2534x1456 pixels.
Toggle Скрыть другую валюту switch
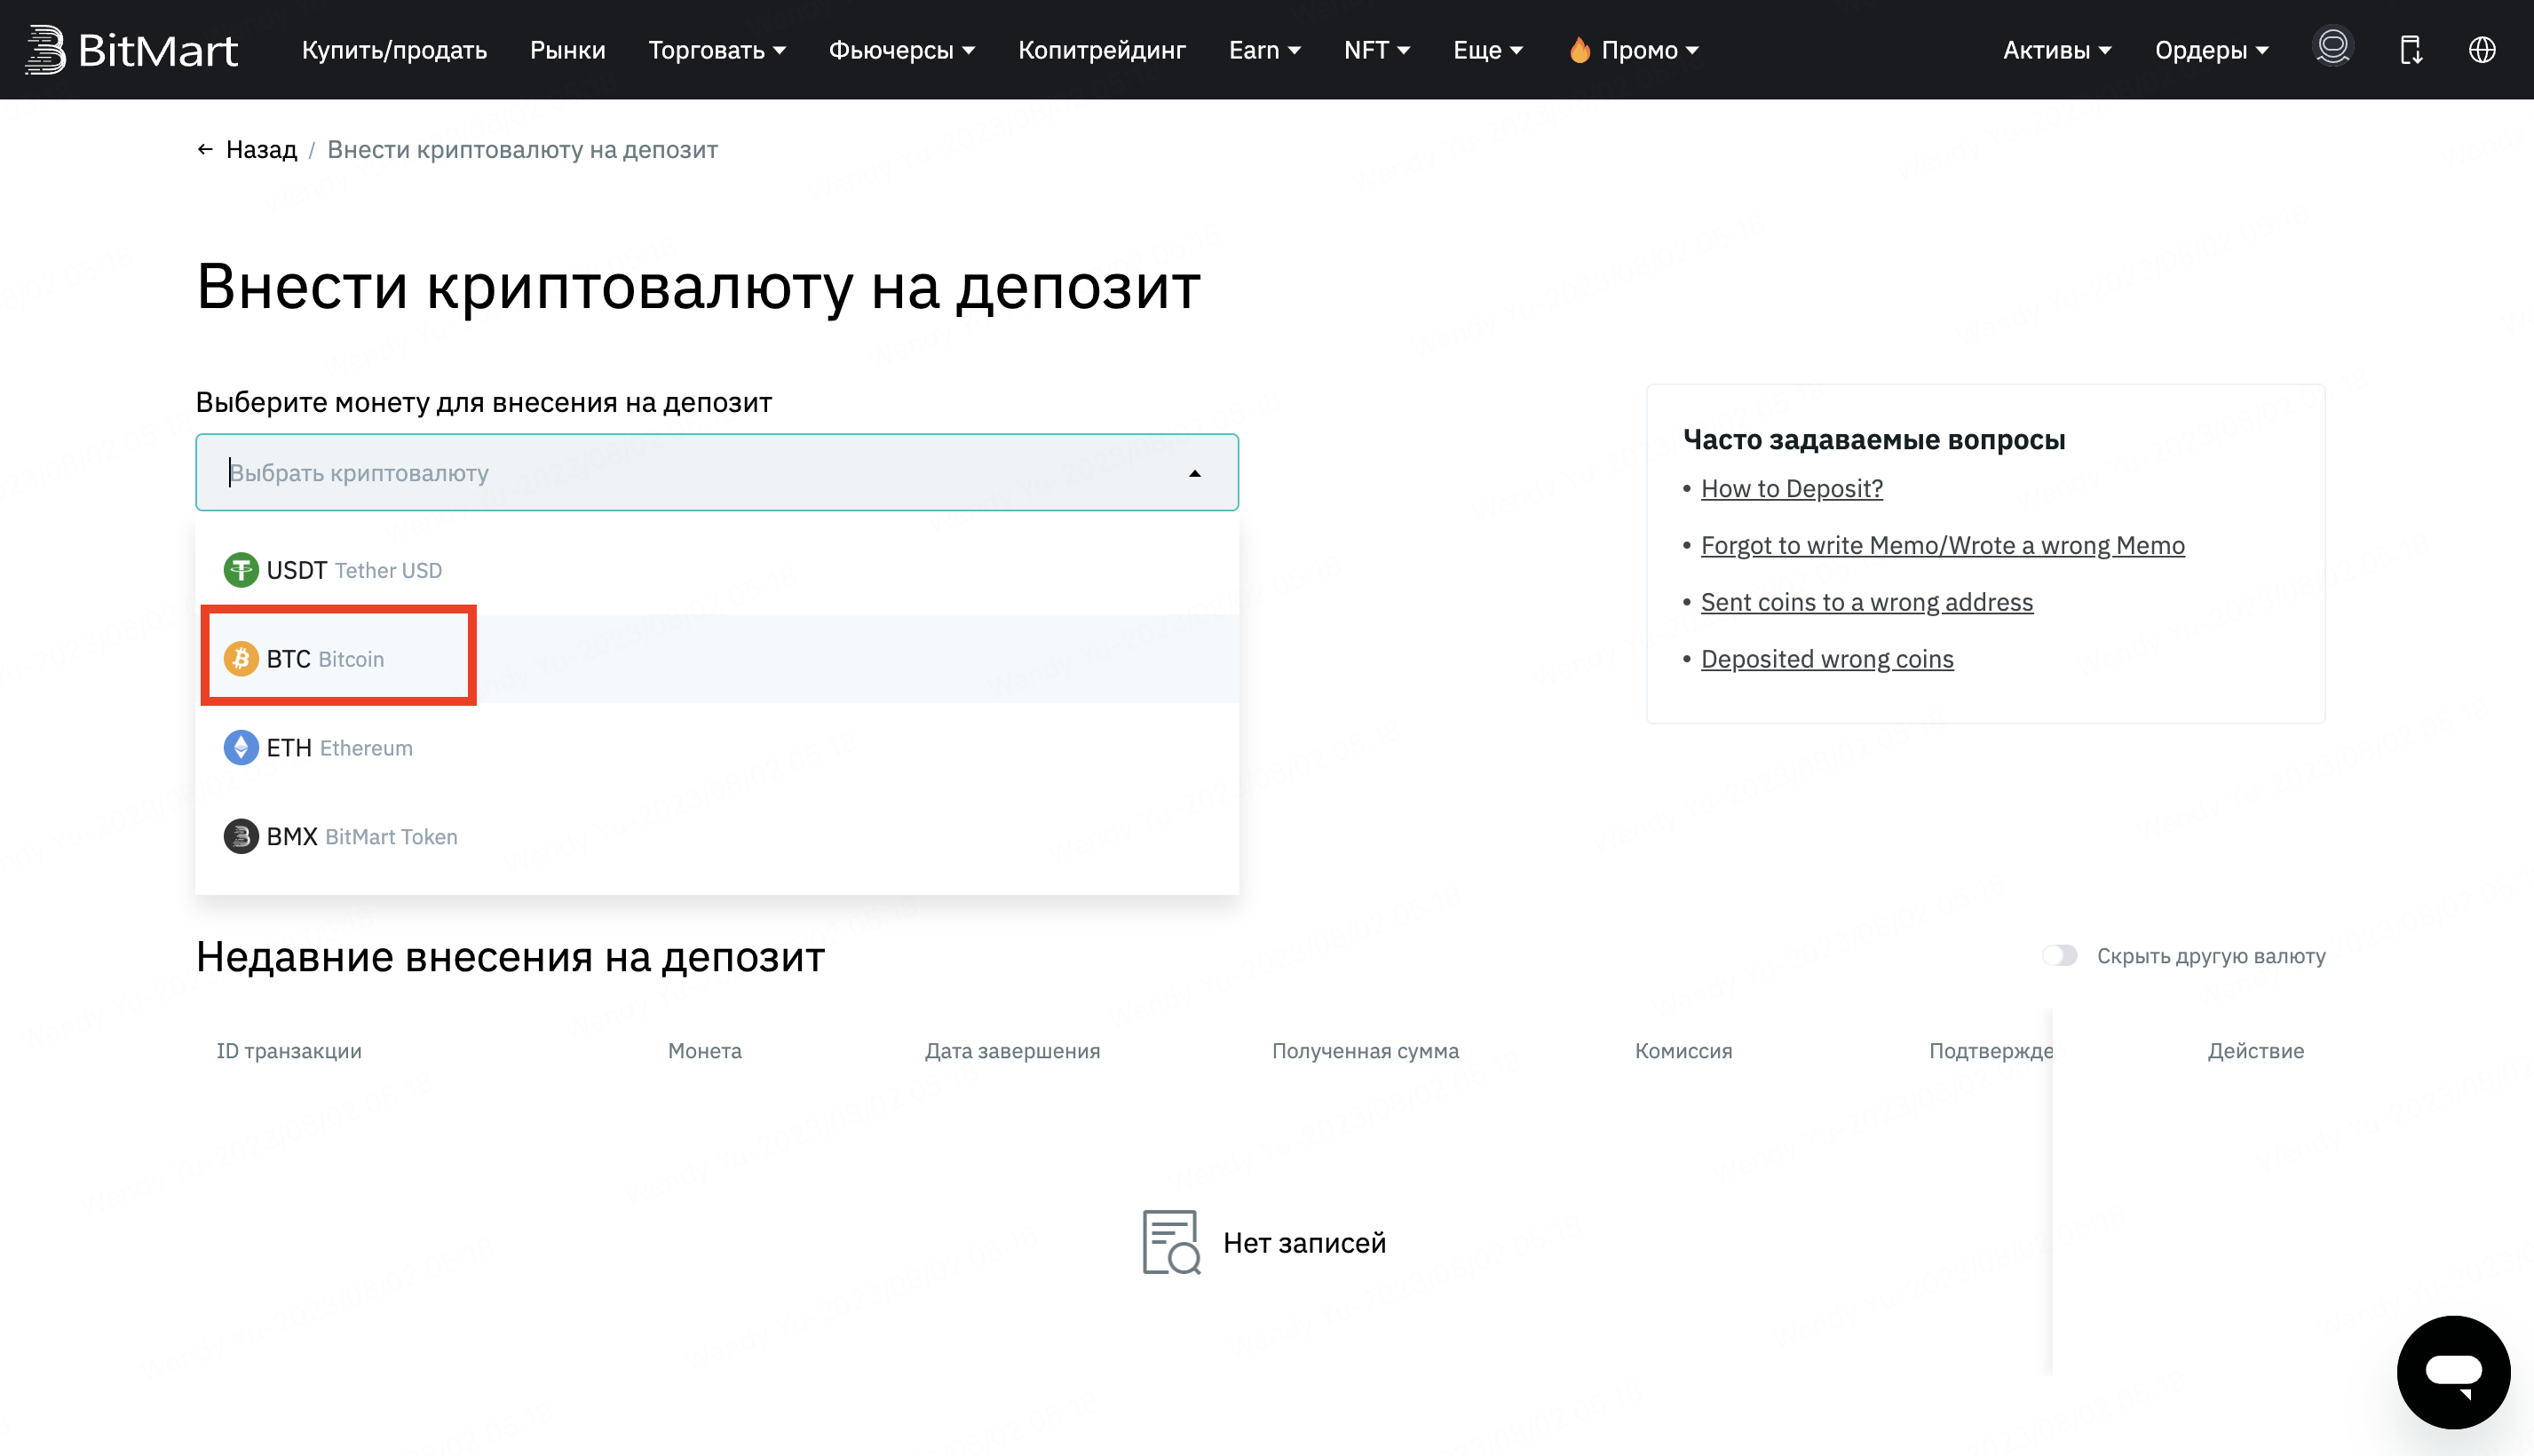pyautogui.click(x=2060, y=956)
